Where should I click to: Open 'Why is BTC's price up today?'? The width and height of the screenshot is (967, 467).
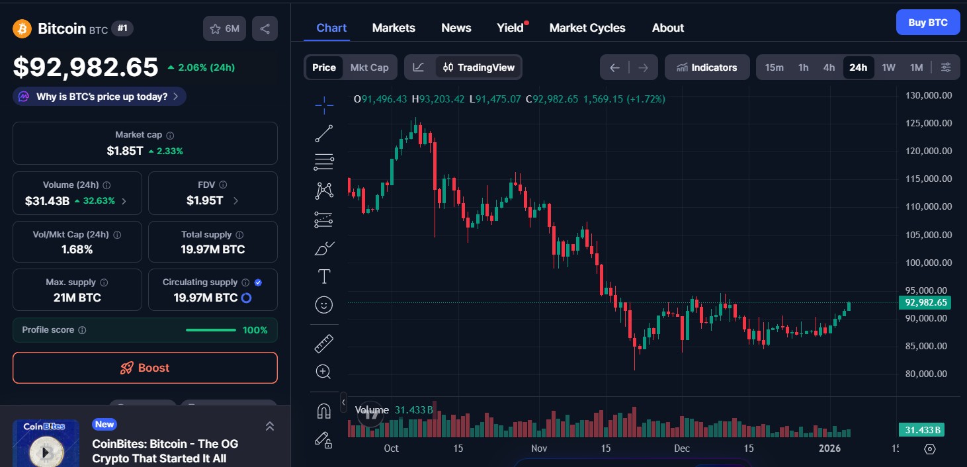click(99, 96)
